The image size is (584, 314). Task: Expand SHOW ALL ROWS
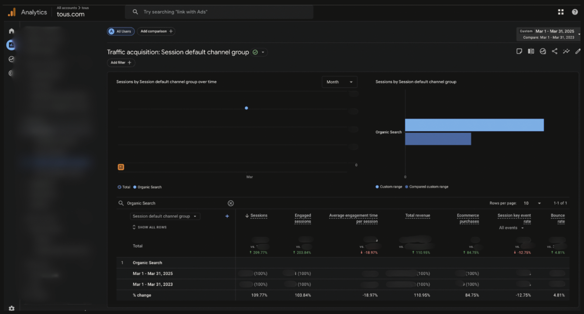(149, 227)
